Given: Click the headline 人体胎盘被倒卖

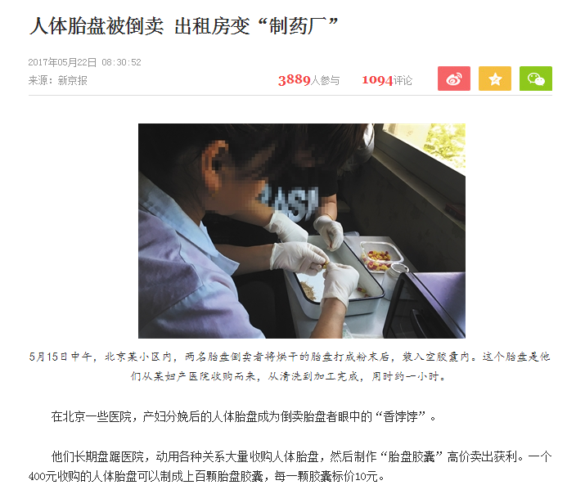Looking at the screenshot, I should pos(97,26).
